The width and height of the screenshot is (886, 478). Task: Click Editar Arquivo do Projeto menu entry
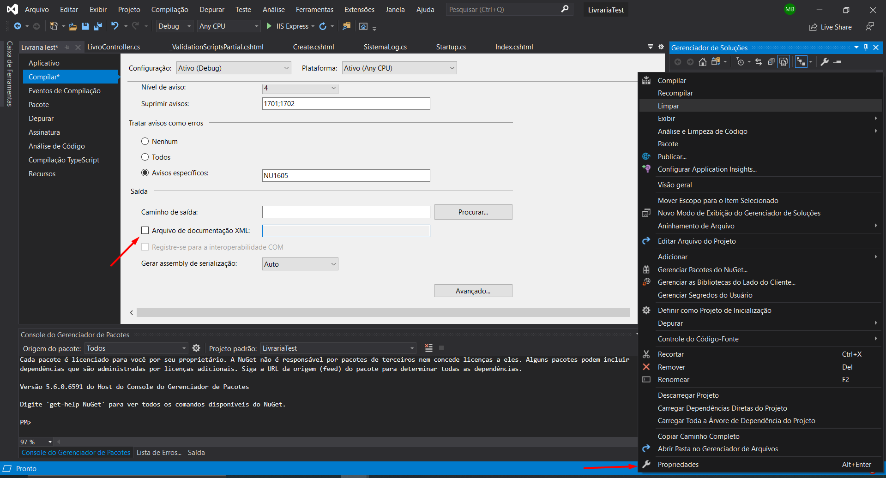point(760,241)
